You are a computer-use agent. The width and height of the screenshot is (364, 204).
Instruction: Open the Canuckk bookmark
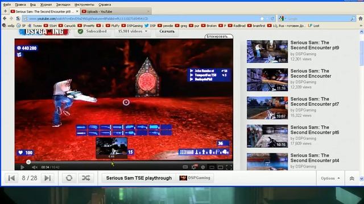point(67,25)
